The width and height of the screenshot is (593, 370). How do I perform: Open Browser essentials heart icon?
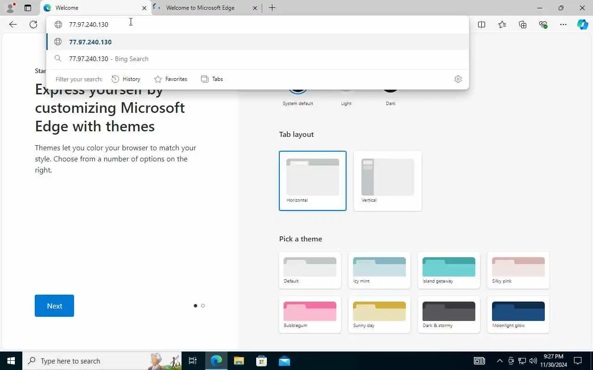[543, 25]
